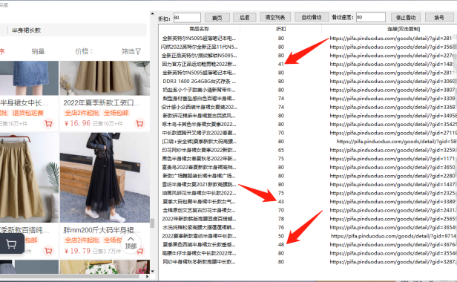This screenshot has width=457, height=282.
Task: Select the row 网纱半身裙秋冬新款高腰中长款
Action: [199, 261]
